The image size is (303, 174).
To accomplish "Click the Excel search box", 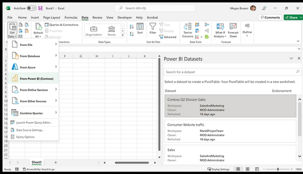I will 155,8.
